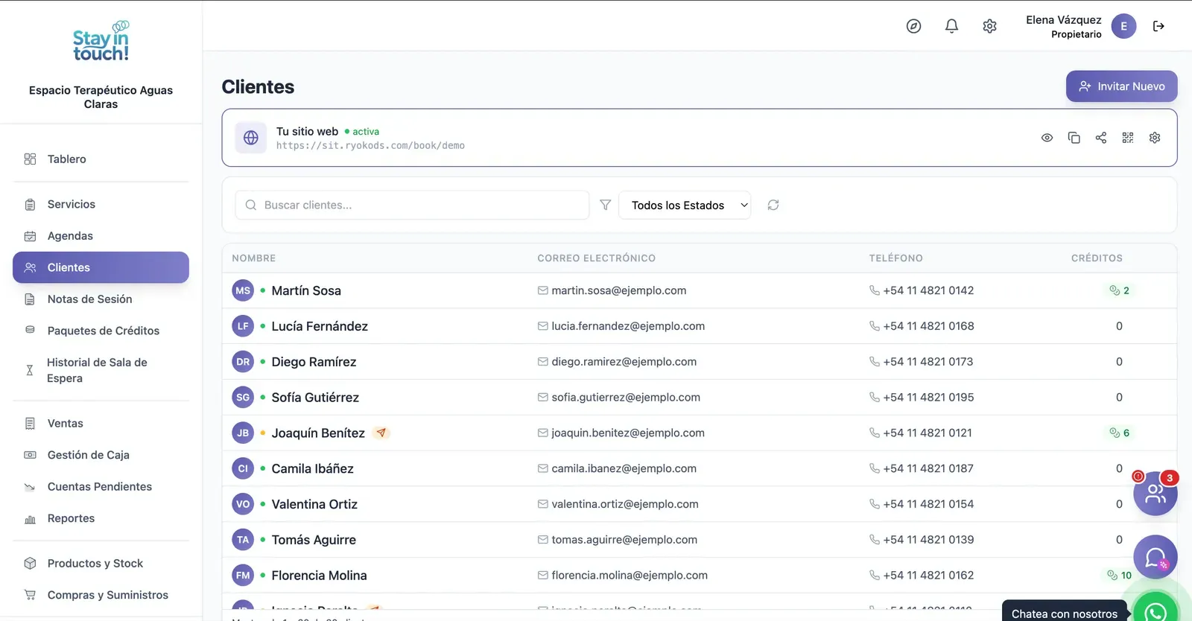Screen dimensions: 1192x621
Task: Open Agendas in sidebar
Action: pos(101,236)
